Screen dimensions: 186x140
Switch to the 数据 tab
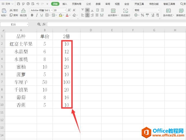(x=98, y=4)
